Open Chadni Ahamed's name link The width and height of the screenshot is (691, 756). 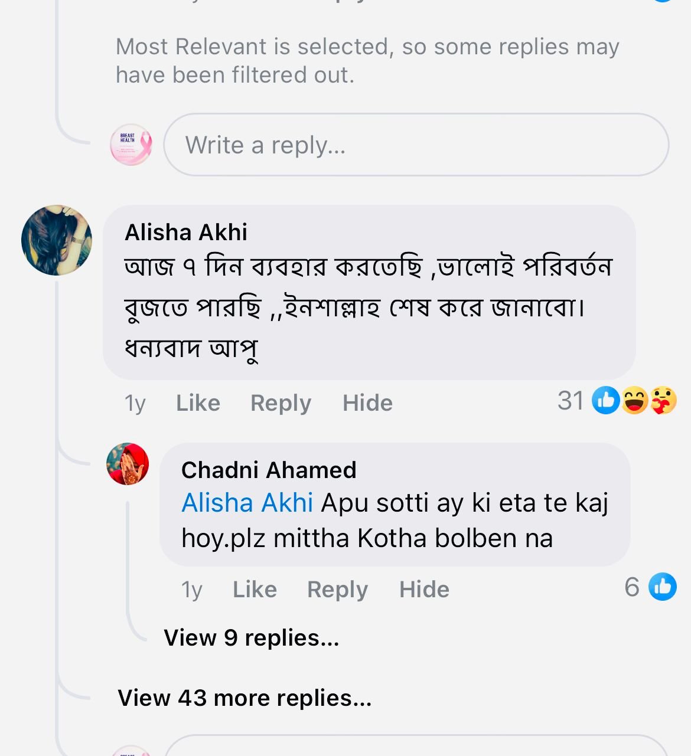(x=269, y=470)
